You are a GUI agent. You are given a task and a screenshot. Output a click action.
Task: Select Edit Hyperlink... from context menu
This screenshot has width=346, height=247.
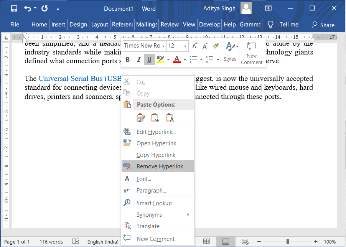(x=158, y=132)
